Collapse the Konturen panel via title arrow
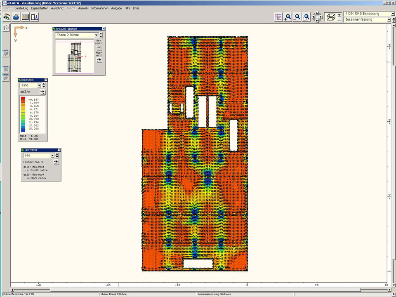 pos(46,80)
